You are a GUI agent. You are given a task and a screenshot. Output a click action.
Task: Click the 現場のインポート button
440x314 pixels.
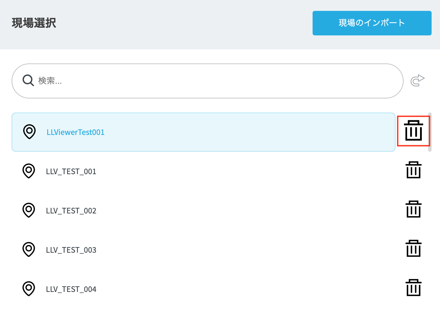[372, 23]
